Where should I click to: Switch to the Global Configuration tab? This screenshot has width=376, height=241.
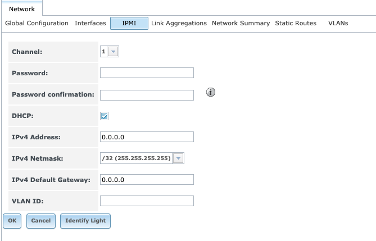point(37,23)
